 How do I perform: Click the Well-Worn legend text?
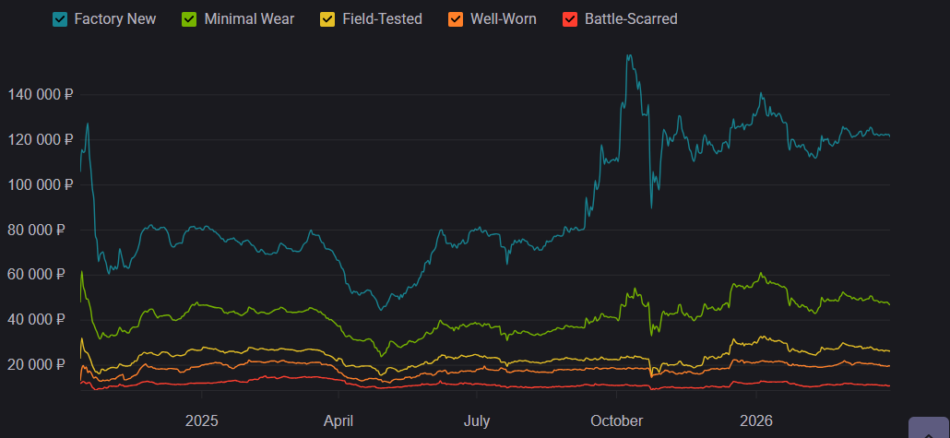click(x=503, y=18)
